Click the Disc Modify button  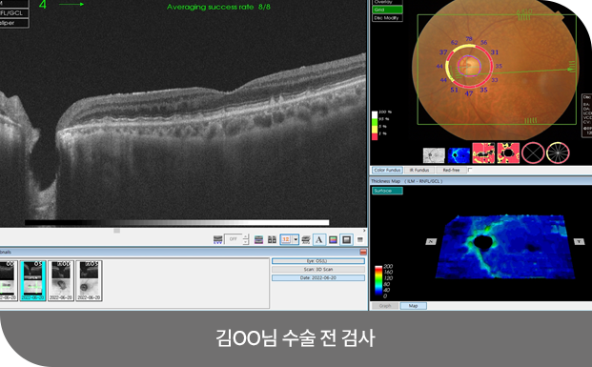coord(387,18)
